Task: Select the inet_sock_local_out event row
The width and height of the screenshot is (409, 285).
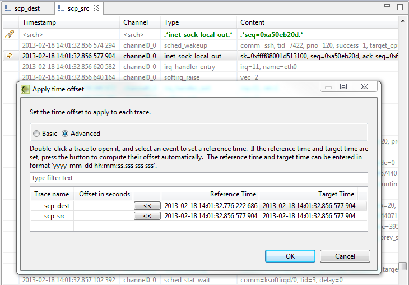Action: 192,56
